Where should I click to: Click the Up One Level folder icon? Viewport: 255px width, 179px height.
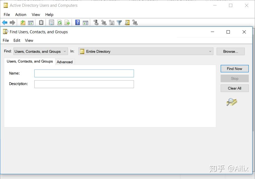[23, 23]
